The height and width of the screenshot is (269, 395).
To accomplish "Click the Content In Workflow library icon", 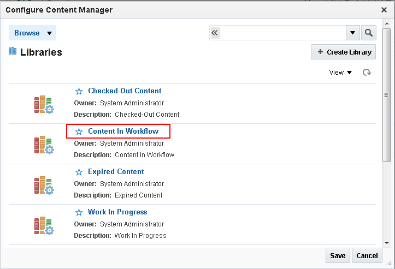I will click(44, 145).
